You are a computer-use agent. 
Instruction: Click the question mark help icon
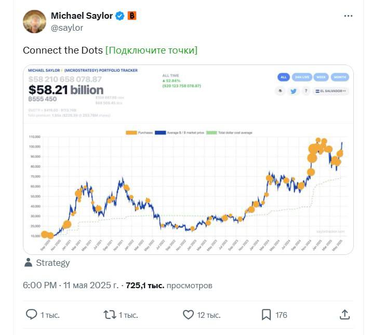(306, 91)
